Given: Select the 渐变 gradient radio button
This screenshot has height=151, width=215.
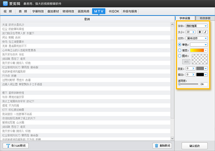Looking at the screenshot, I should (x=179, y=50).
